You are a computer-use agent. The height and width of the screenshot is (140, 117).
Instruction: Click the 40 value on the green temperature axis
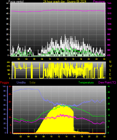pyautogui.click(x=109, y=86)
